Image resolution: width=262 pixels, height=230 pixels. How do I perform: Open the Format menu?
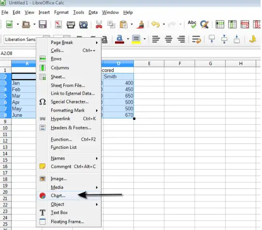coord(61,13)
